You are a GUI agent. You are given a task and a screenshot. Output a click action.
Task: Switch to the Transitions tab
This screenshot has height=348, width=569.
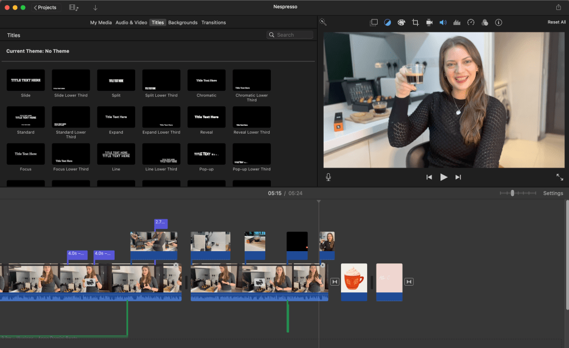[x=214, y=22]
